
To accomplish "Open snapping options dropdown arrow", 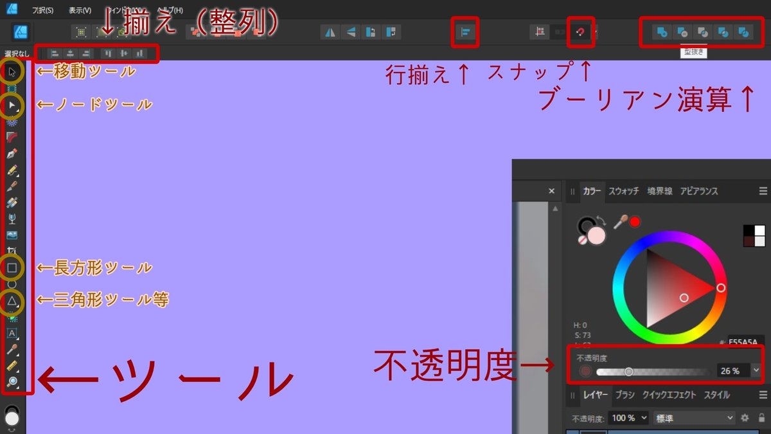I will [x=596, y=32].
